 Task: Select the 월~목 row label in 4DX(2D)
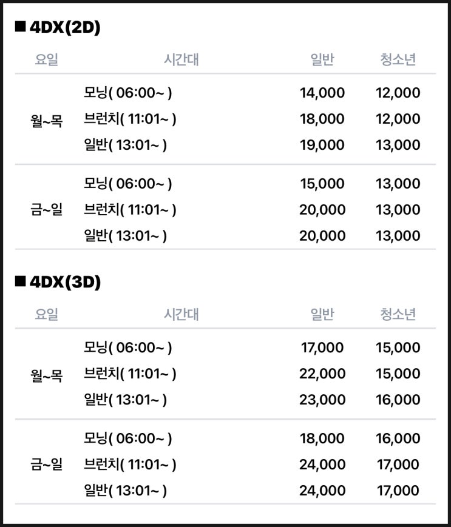point(47,119)
